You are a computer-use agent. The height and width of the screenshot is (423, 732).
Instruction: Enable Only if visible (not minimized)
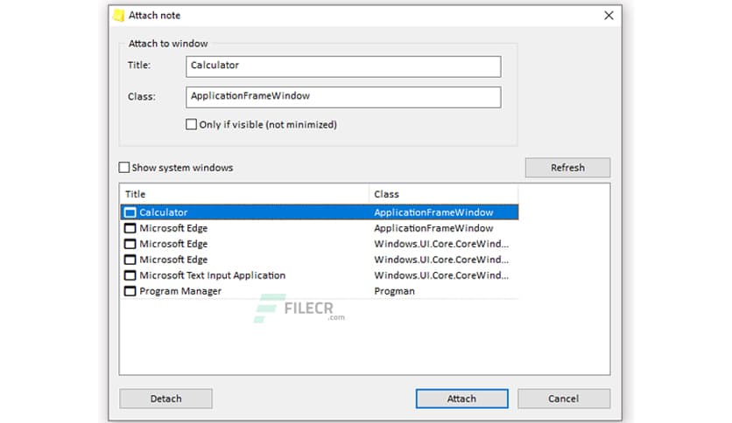pyautogui.click(x=192, y=125)
